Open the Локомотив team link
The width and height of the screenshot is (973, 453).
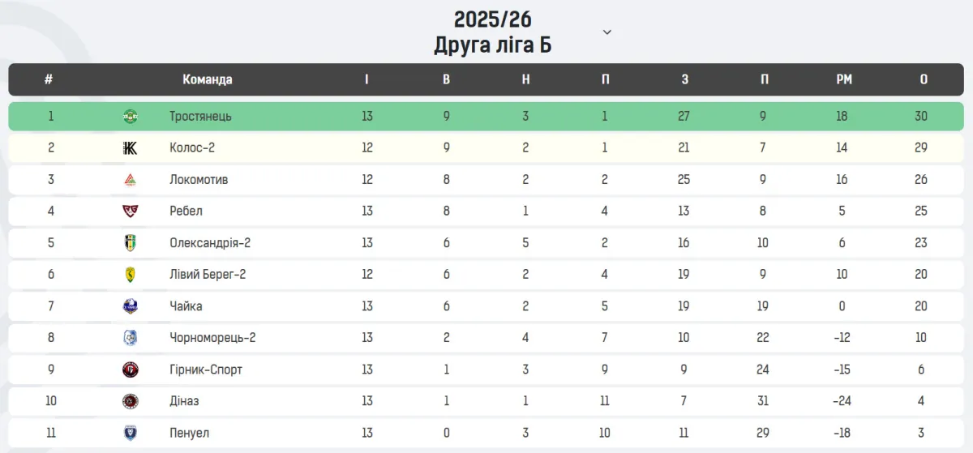coord(199,180)
